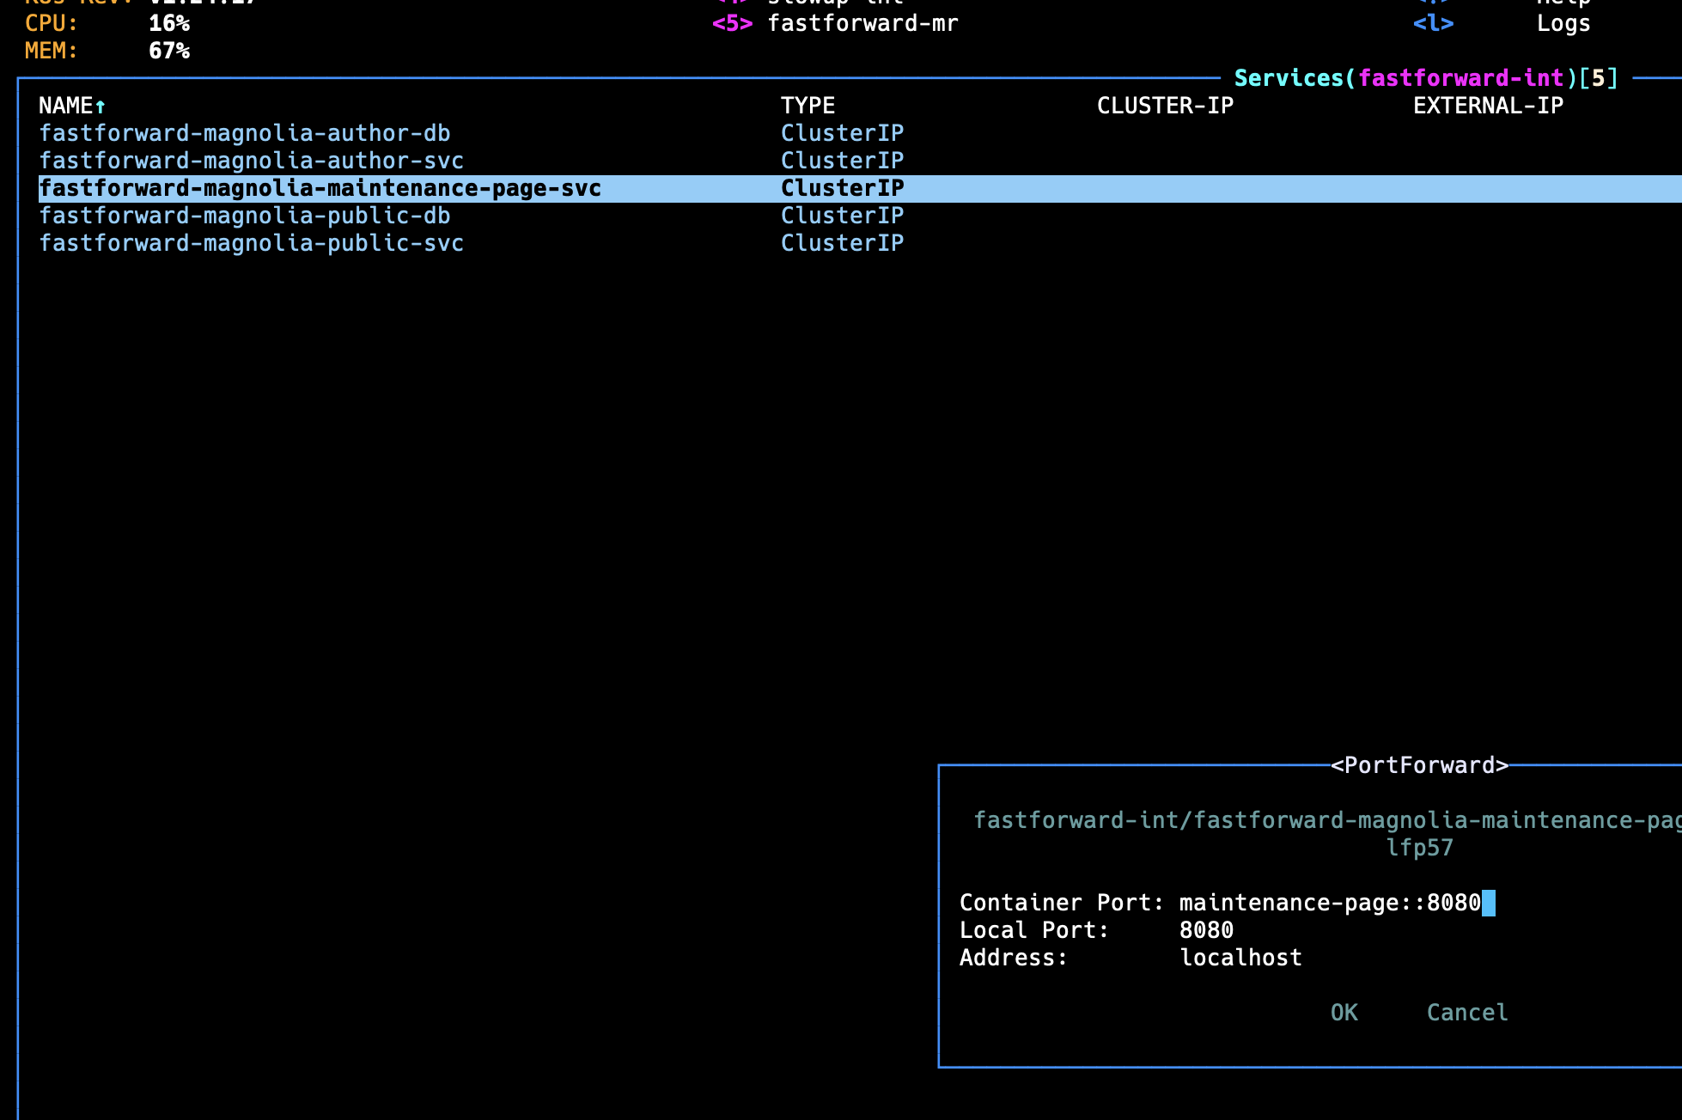Toggle NAME column sort order
The width and height of the screenshot is (1682, 1120).
(x=72, y=106)
